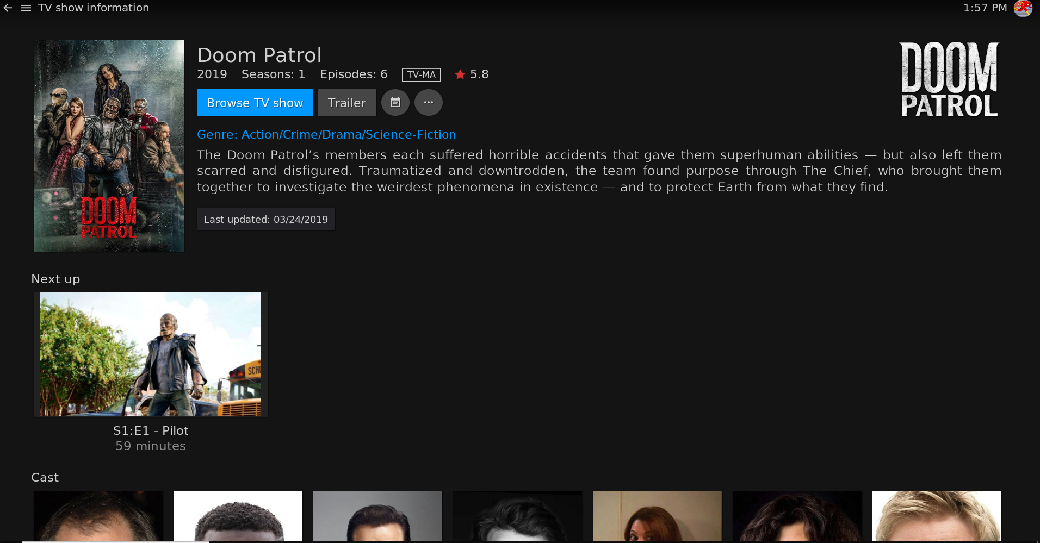Select the first cast member photo
The image size is (1040, 543).
click(x=98, y=516)
